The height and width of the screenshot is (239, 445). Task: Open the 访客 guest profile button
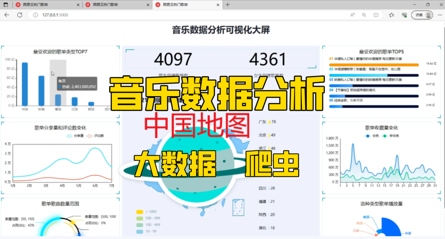(422, 15)
